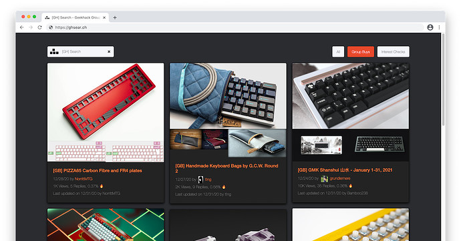Clear the search box with X icon
461x241 pixels.
coord(109,51)
